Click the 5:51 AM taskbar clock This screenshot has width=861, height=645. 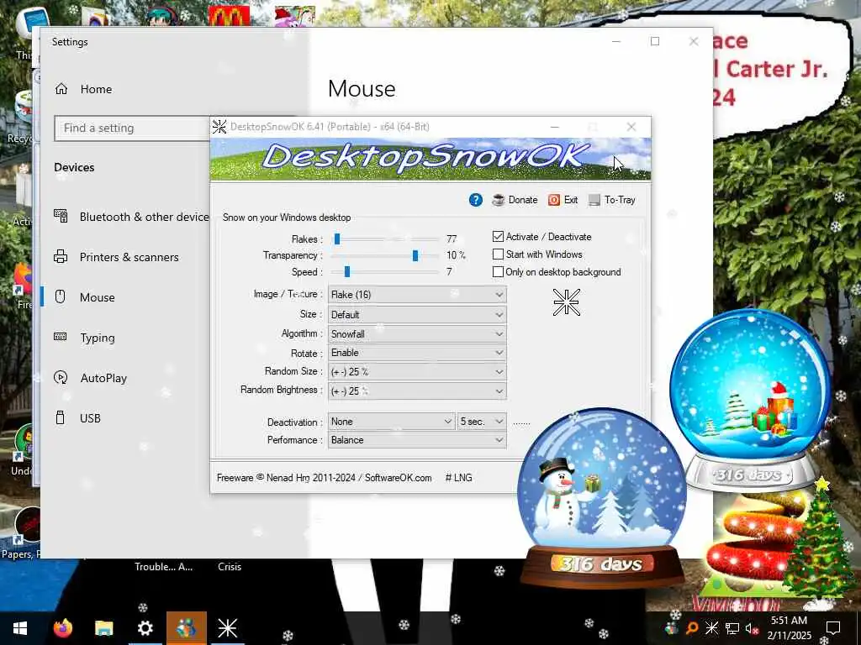pos(789,621)
